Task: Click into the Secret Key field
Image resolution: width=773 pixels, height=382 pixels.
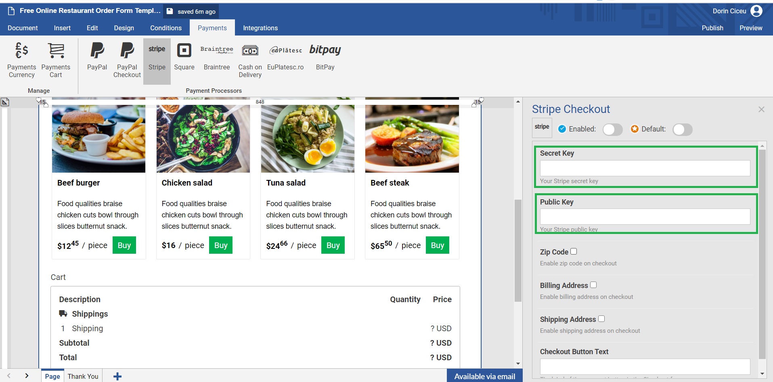Action: pos(645,168)
